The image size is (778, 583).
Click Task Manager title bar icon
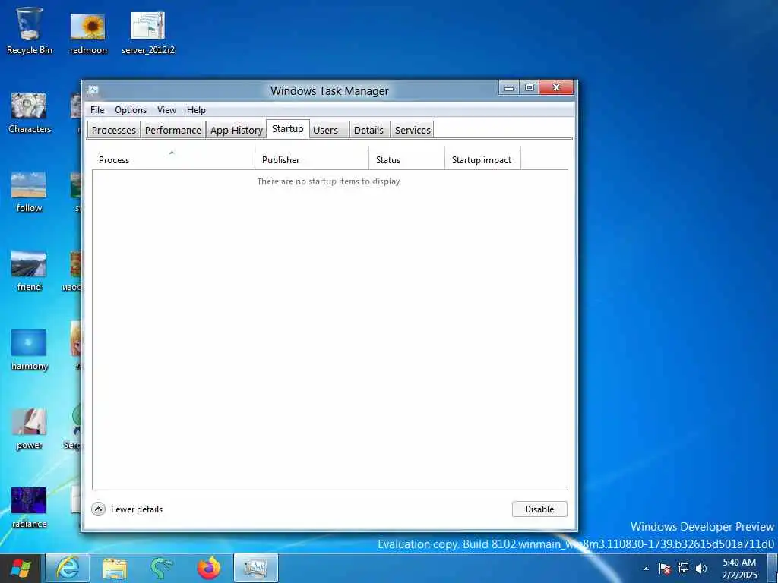(93, 91)
